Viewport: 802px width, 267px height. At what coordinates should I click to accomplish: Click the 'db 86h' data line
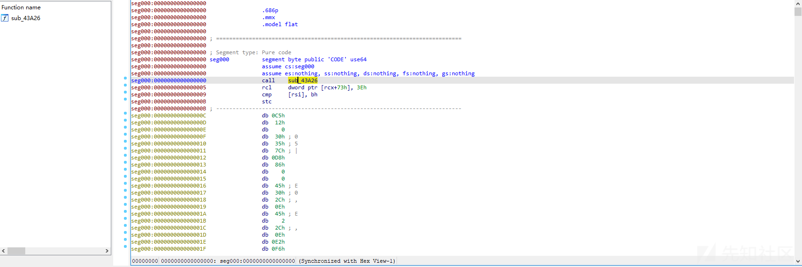pos(273,165)
